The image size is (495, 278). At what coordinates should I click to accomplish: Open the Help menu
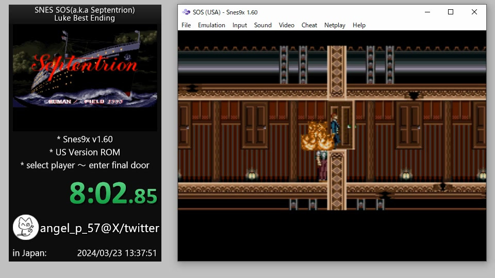click(359, 25)
